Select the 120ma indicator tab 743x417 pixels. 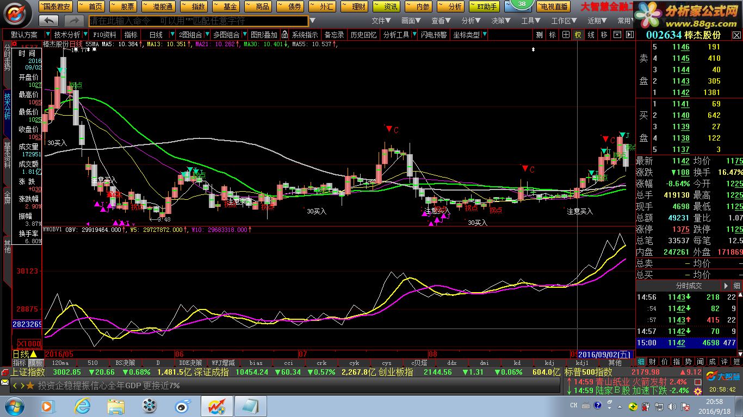pyautogui.click(x=60, y=363)
